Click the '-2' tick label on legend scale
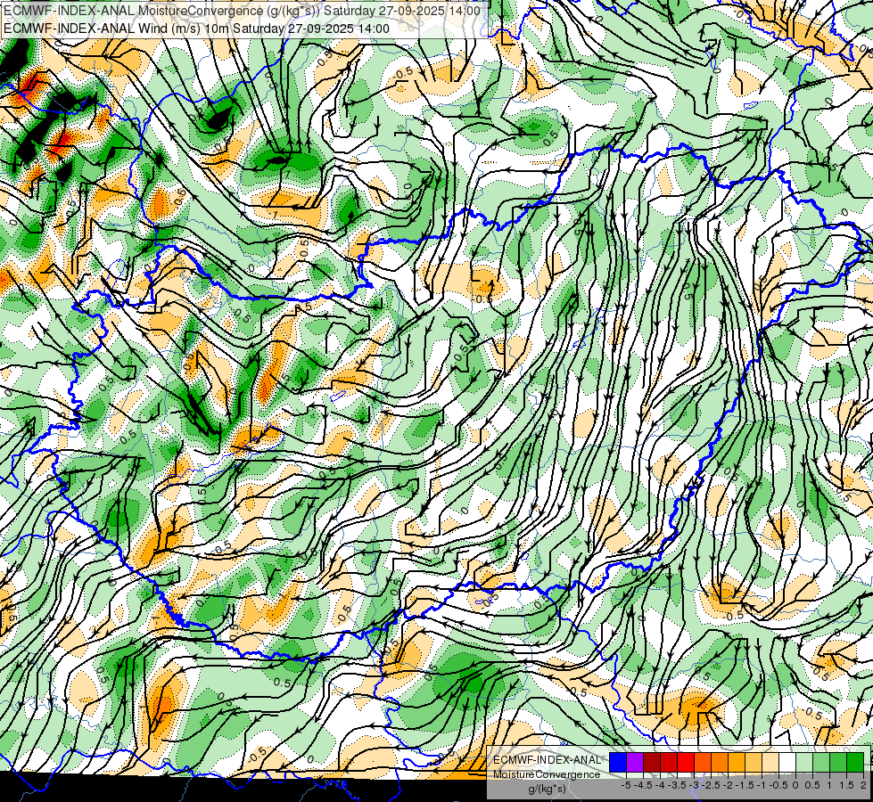Viewport: 873px width, 802px height. pyautogui.click(x=728, y=785)
